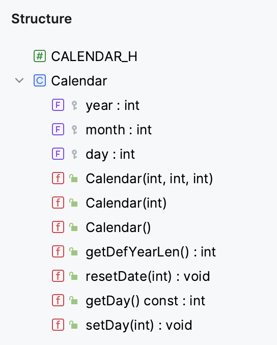Click the function icon for setDay(int)

[x=58, y=325]
